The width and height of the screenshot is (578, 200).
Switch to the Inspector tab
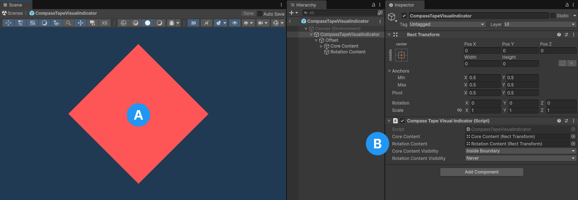click(404, 5)
